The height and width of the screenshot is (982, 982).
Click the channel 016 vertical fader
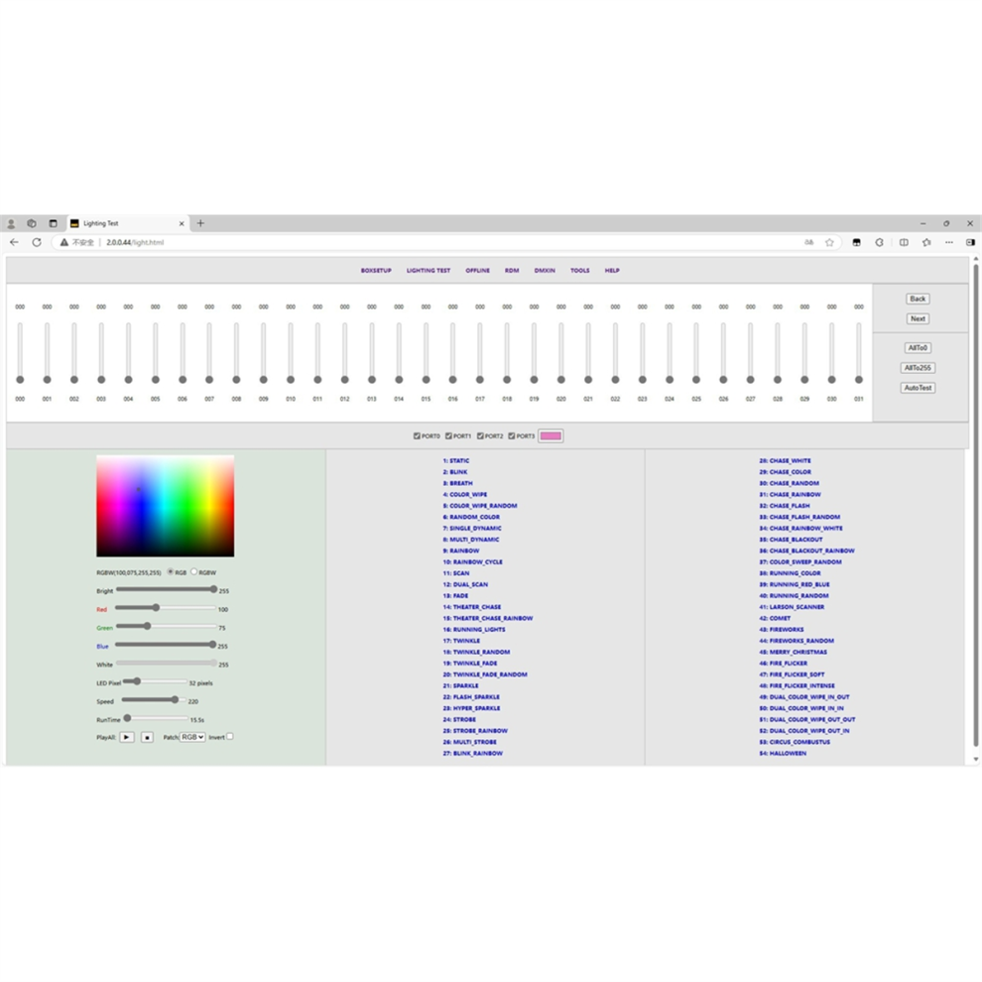click(x=452, y=352)
